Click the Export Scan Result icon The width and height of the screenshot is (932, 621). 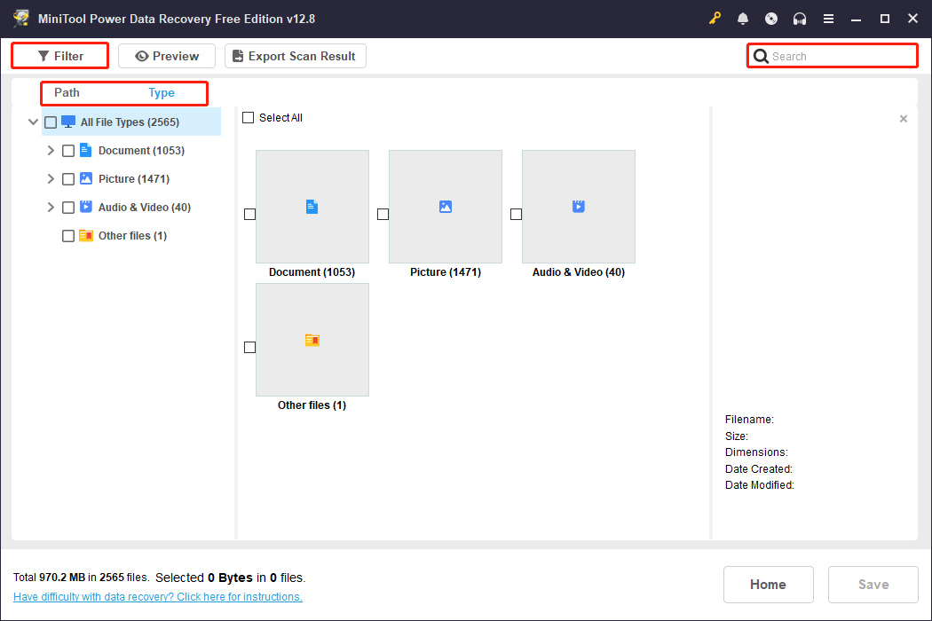click(x=237, y=55)
